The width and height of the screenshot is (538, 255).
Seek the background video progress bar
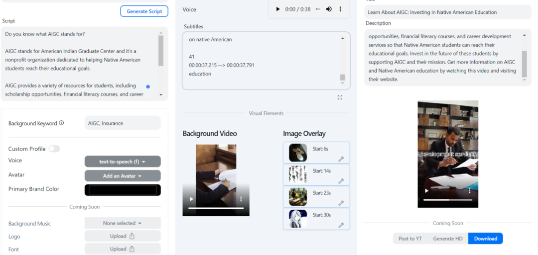216,208
